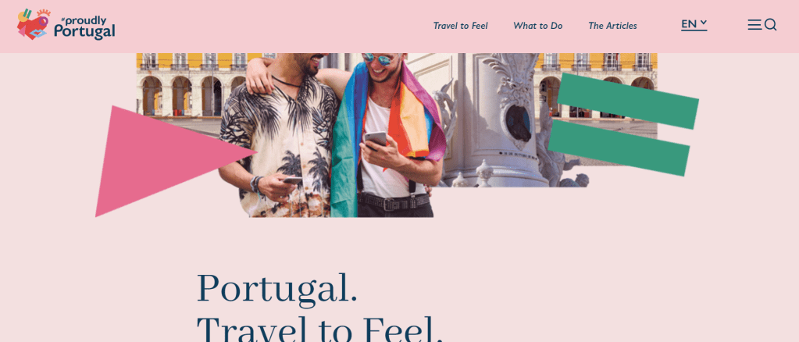Click the 'Portugal.' heading text
The width and height of the screenshot is (799, 342).
click(x=276, y=289)
